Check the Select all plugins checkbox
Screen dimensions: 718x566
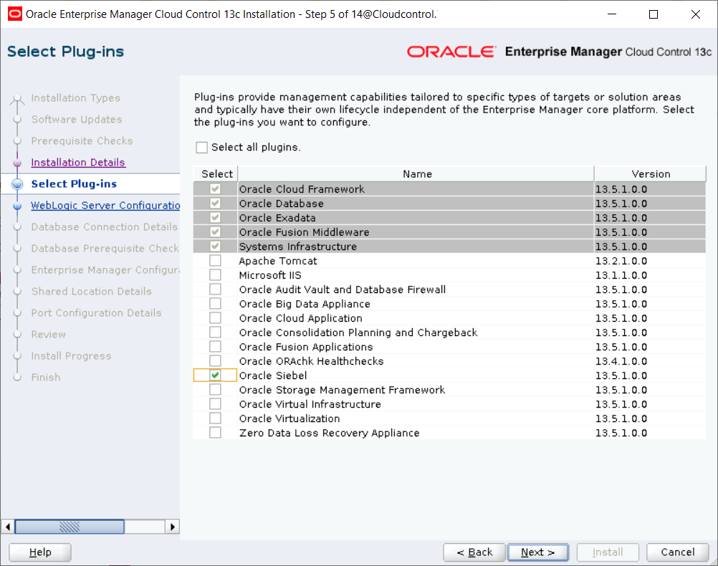point(201,148)
